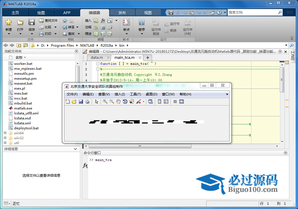This screenshot has height=209, width=298.
Task: Click the new figure icon in figure toolbar
Action: click(68, 102)
